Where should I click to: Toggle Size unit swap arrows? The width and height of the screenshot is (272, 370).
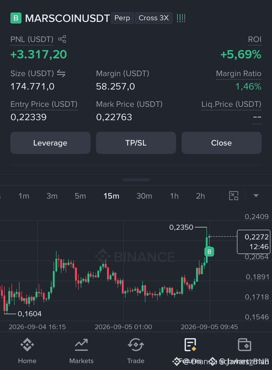tap(61, 74)
